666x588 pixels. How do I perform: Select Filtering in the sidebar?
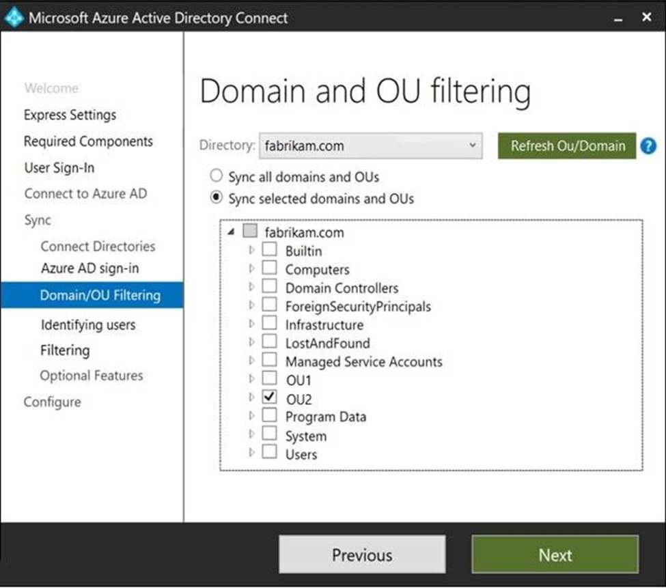(65, 350)
